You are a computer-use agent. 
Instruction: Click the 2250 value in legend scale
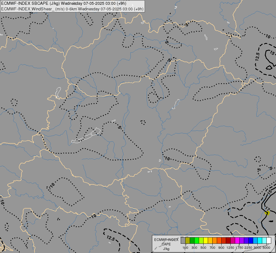coord(248,248)
